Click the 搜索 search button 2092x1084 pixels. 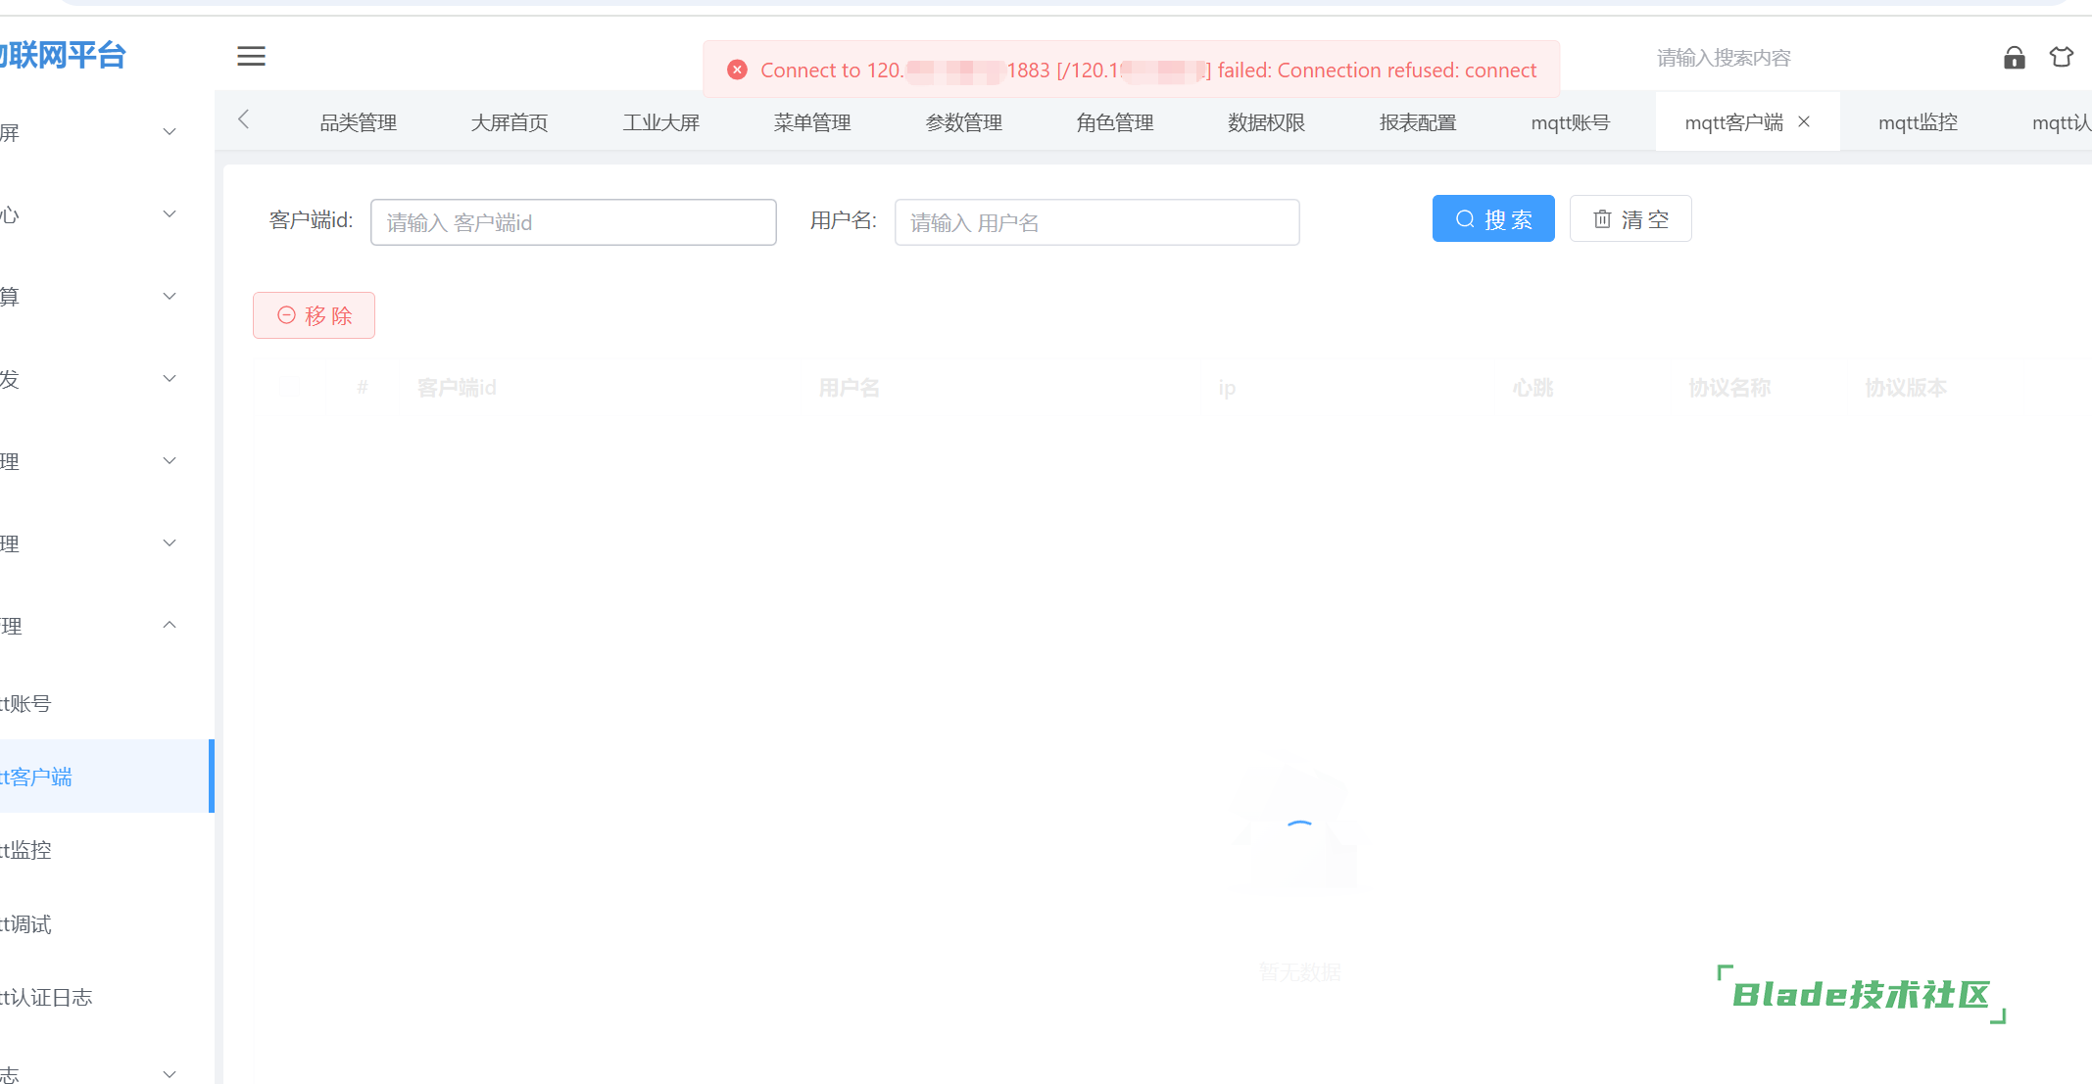pos(1493,218)
